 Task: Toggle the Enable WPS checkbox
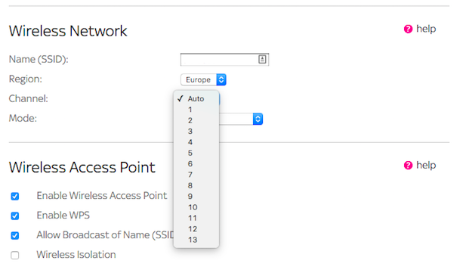15,216
